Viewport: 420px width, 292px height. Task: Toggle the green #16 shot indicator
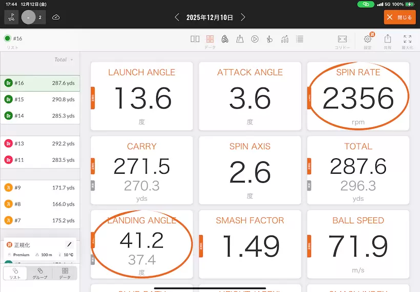coord(8,38)
